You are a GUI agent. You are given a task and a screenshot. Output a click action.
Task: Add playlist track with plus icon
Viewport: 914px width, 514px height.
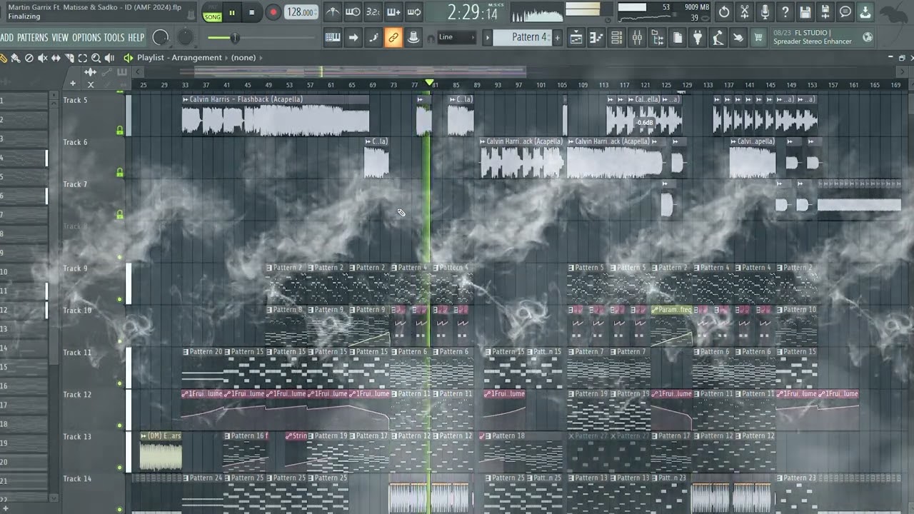72,84
